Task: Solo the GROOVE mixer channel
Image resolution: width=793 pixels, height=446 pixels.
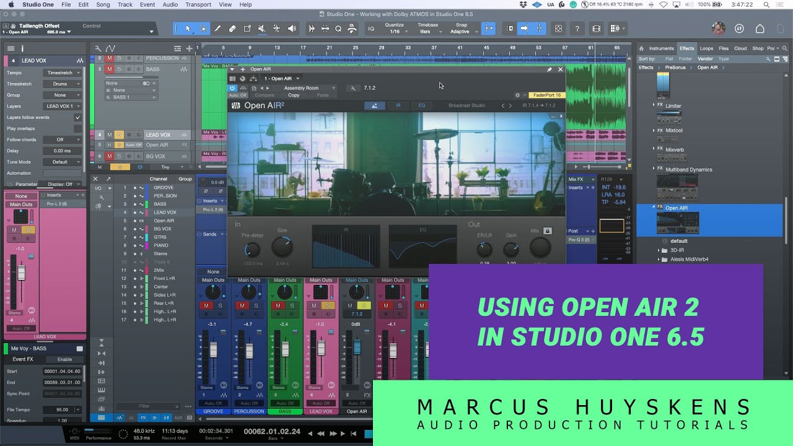Action: click(x=220, y=305)
